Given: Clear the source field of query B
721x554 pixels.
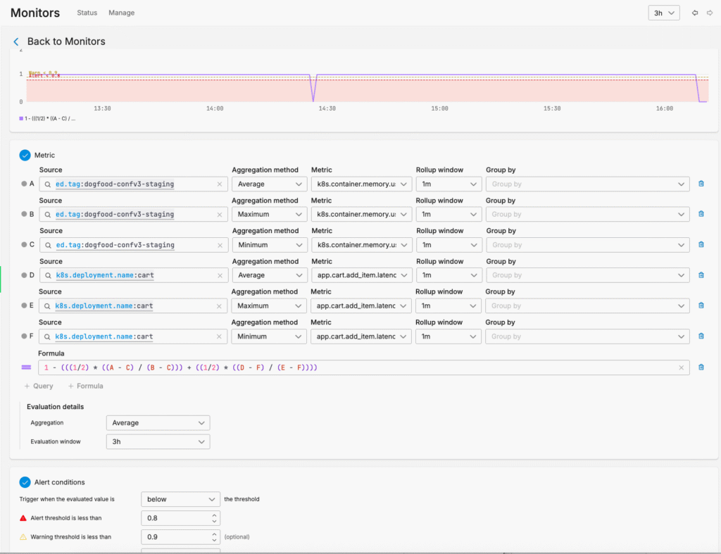Looking at the screenshot, I should 219,214.
